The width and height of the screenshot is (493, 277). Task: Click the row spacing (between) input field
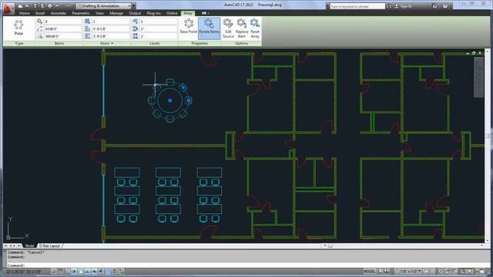[110, 29]
